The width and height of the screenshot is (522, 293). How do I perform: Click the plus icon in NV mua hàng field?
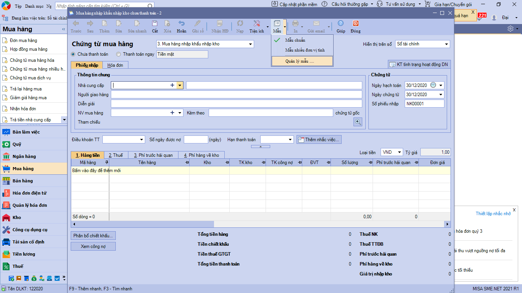click(x=172, y=113)
